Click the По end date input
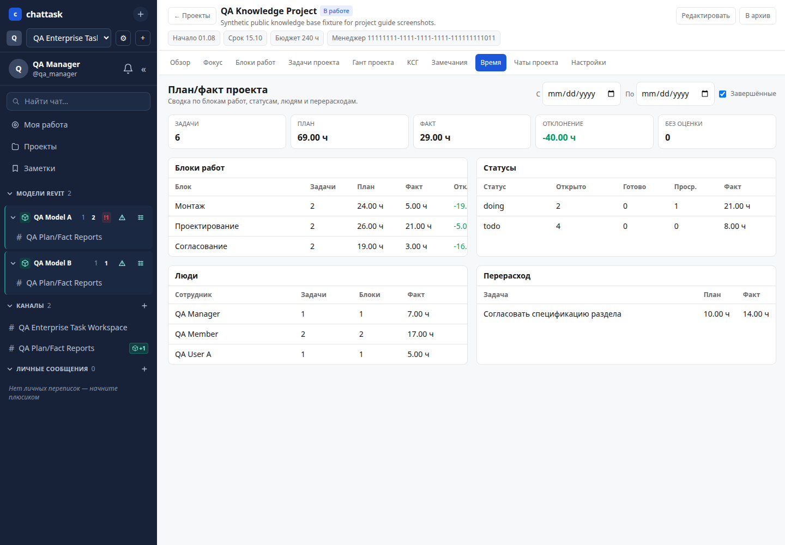The image size is (785, 545). [675, 94]
